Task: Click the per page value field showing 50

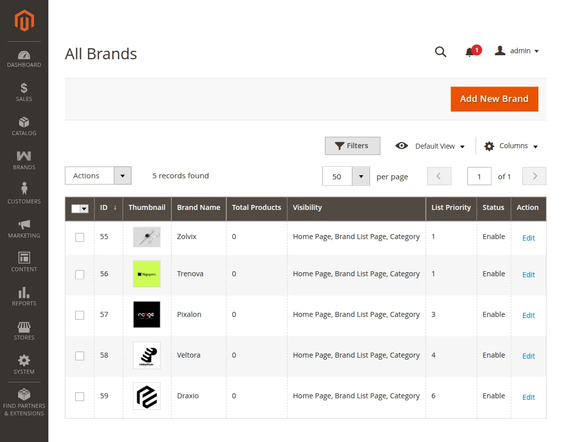Action: tap(337, 176)
